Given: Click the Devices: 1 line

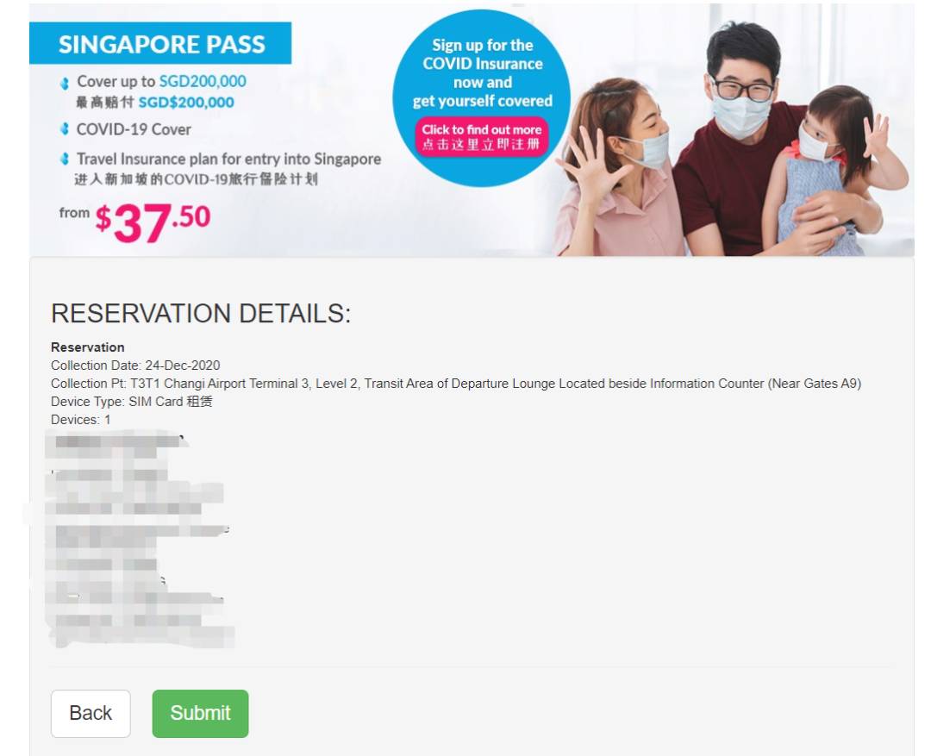Looking at the screenshot, I should pos(81,419).
